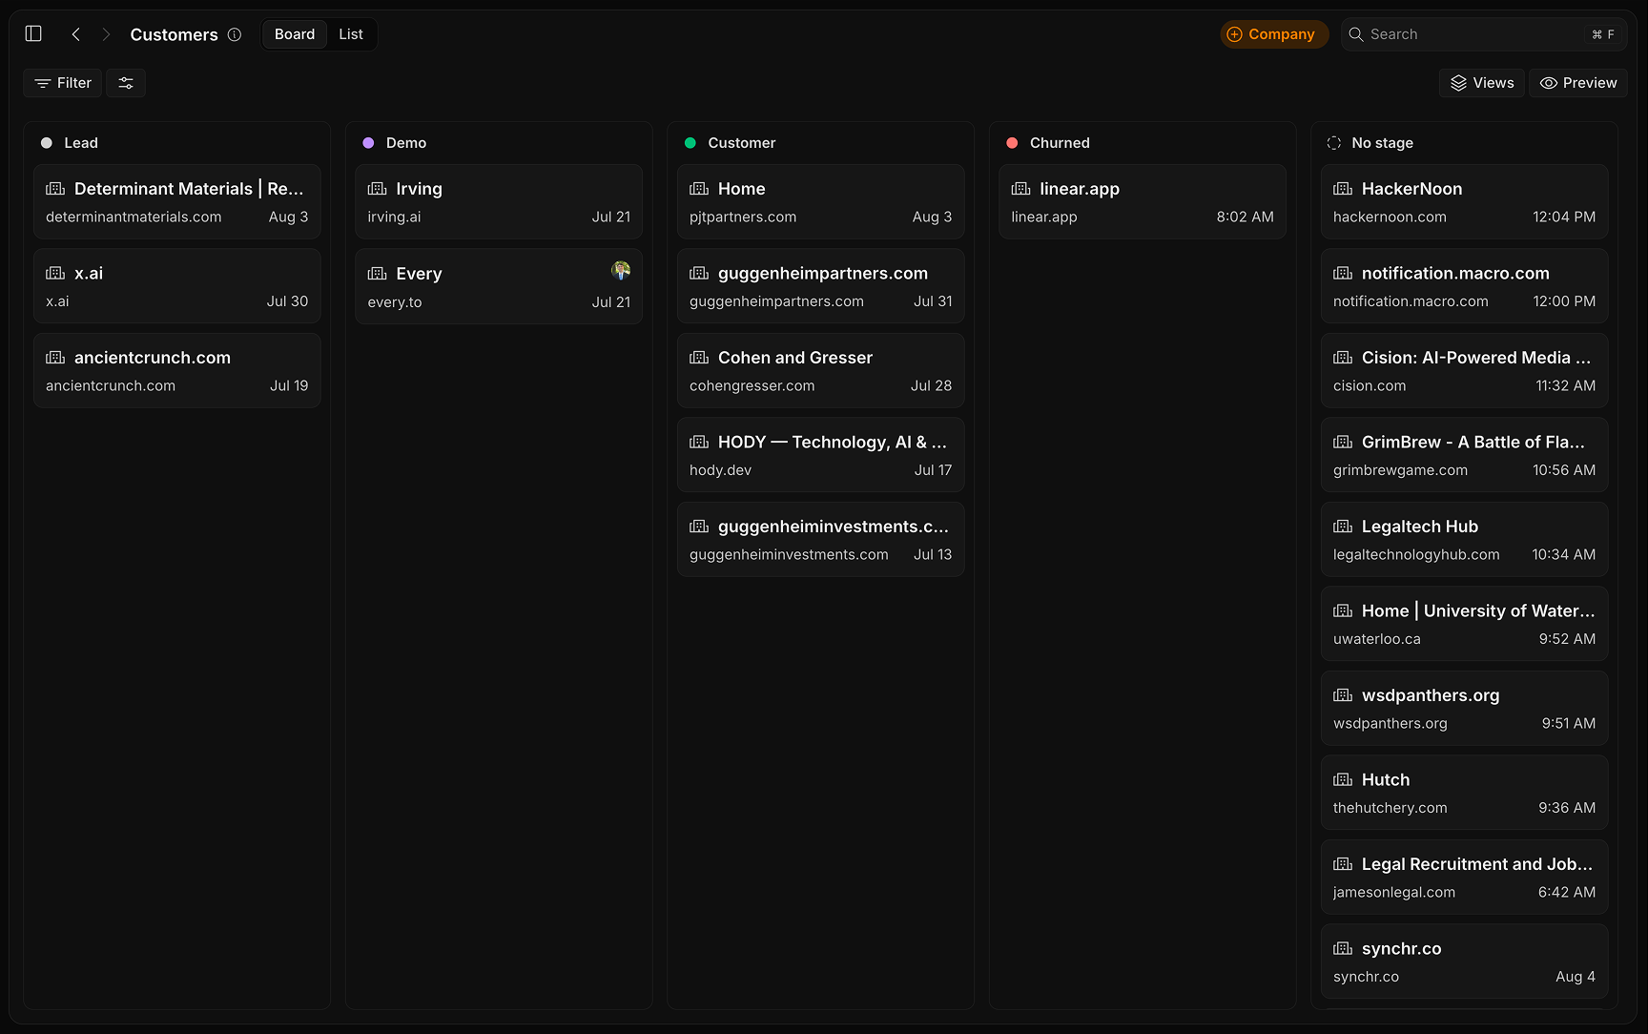The width and height of the screenshot is (1648, 1034).
Task: Click the Home | University of Water… title
Action: point(1478,610)
